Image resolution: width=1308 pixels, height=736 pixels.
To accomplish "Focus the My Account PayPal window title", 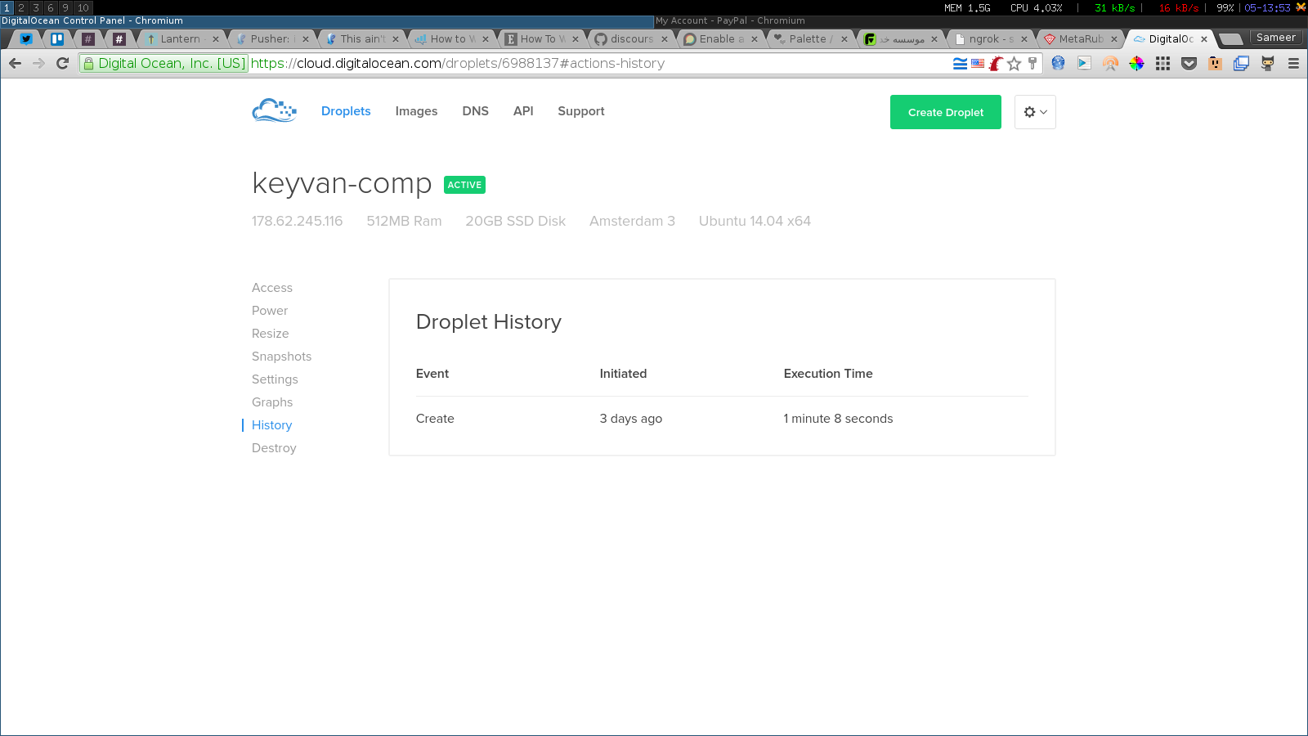I will (x=730, y=20).
